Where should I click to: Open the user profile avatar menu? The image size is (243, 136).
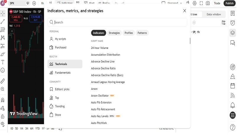3,3
